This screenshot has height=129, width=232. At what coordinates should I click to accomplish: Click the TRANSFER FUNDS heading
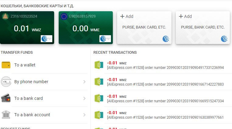[17, 53]
